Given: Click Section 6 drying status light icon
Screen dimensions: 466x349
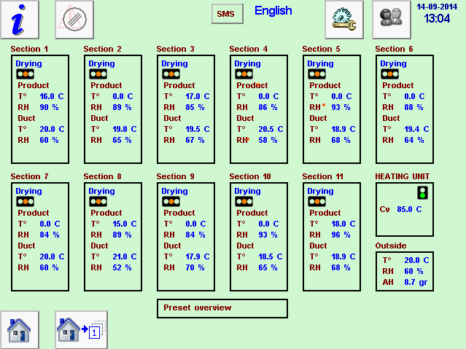Looking at the screenshot, I should (390, 74).
